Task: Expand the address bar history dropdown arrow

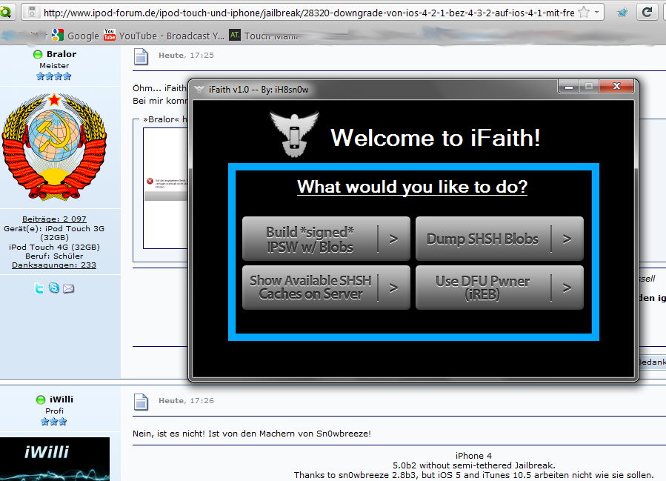Action: (x=597, y=13)
